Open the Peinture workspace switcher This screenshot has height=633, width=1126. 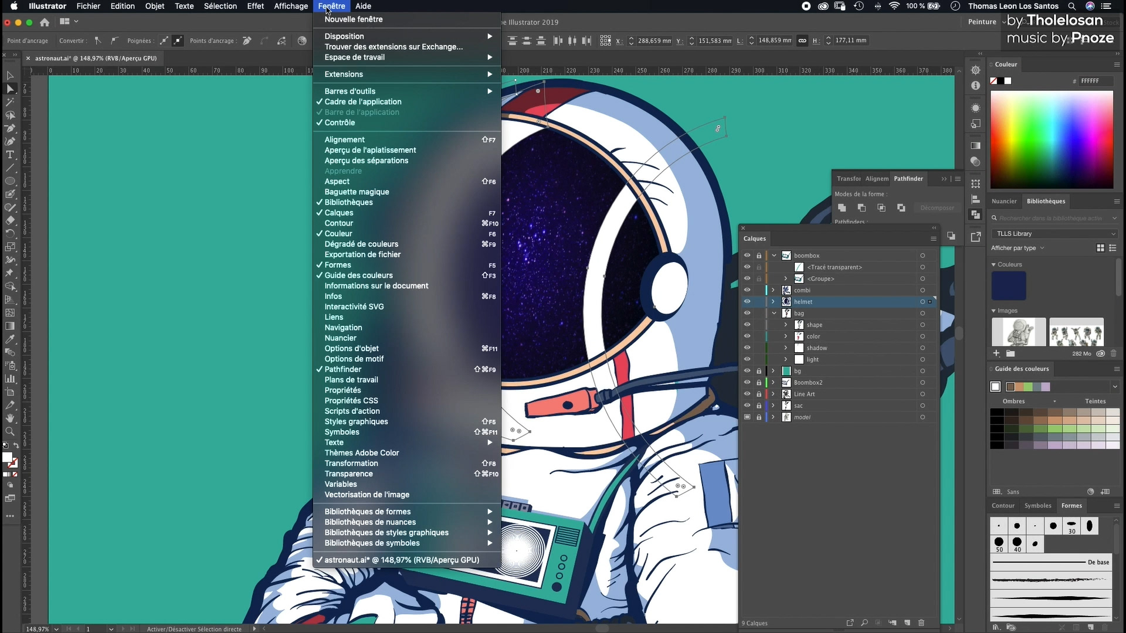click(x=986, y=22)
